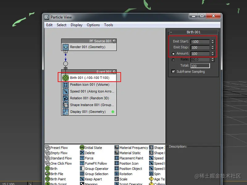Pick One Click Flow from depot
The image size is (247, 185).
click(58, 163)
